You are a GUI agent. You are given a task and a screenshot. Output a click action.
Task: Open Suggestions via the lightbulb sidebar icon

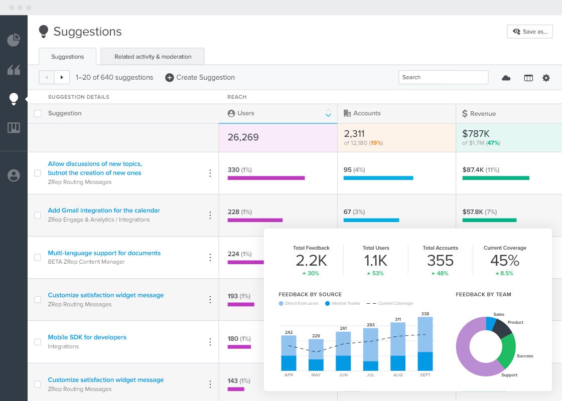click(x=14, y=99)
